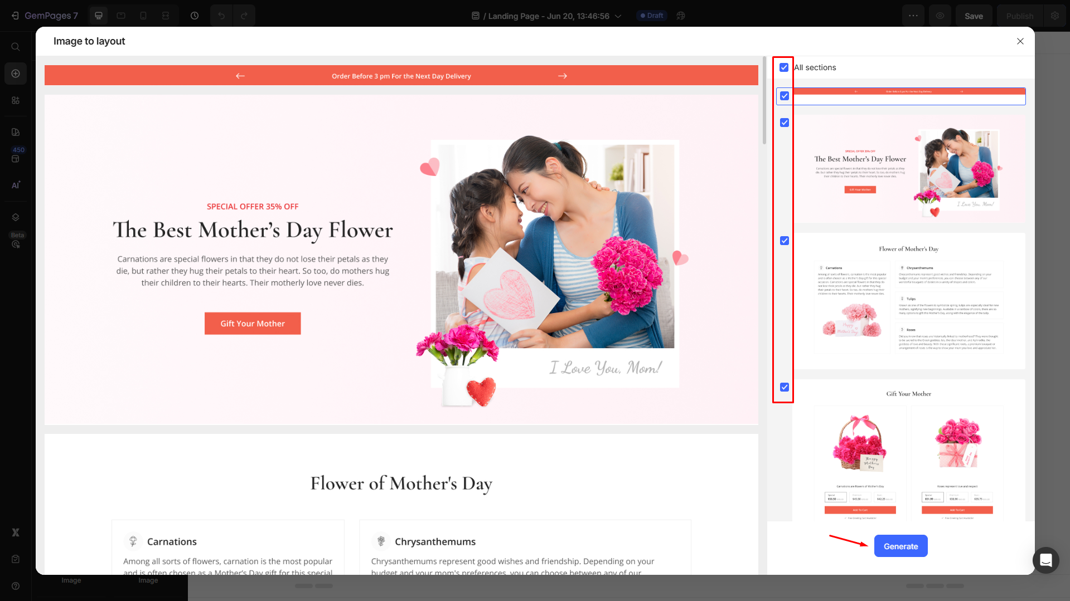The width and height of the screenshot is (1070, 601).
Task: Click the Generate button
Action: (900, 546)
